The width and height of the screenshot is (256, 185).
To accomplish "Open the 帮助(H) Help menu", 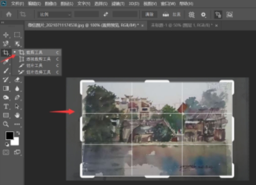I will [186, 4].
